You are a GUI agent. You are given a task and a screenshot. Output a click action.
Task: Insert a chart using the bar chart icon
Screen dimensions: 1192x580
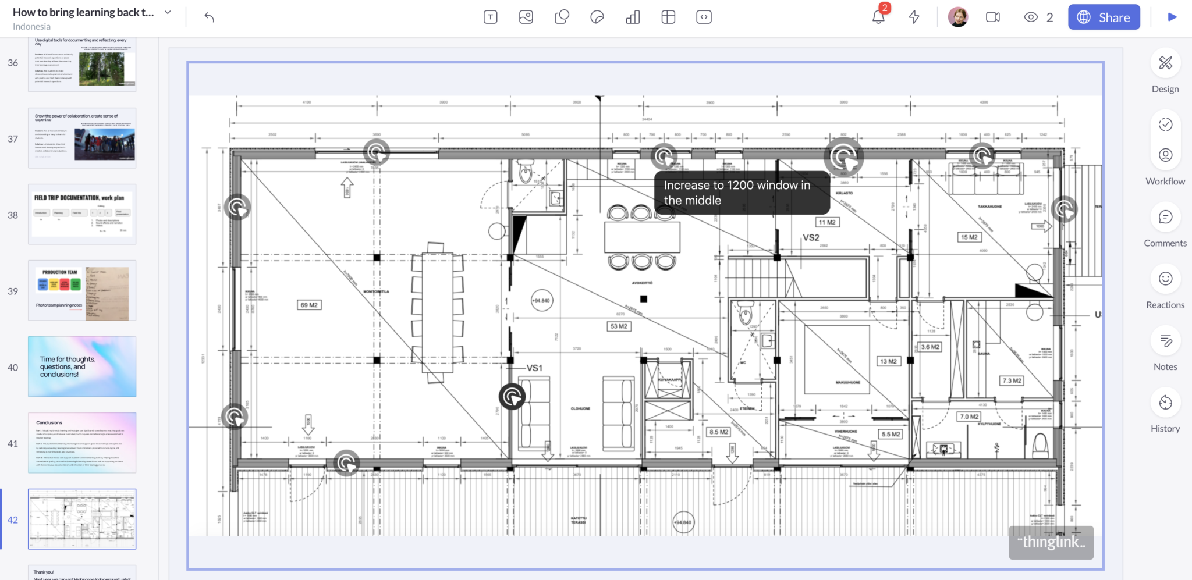pyautogui.click(x=633, y=17)
